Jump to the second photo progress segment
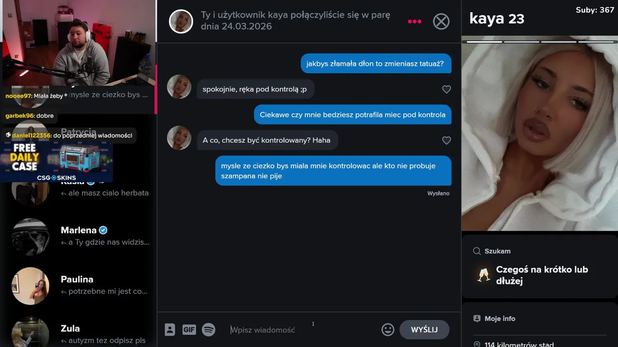 coord(521,42)
